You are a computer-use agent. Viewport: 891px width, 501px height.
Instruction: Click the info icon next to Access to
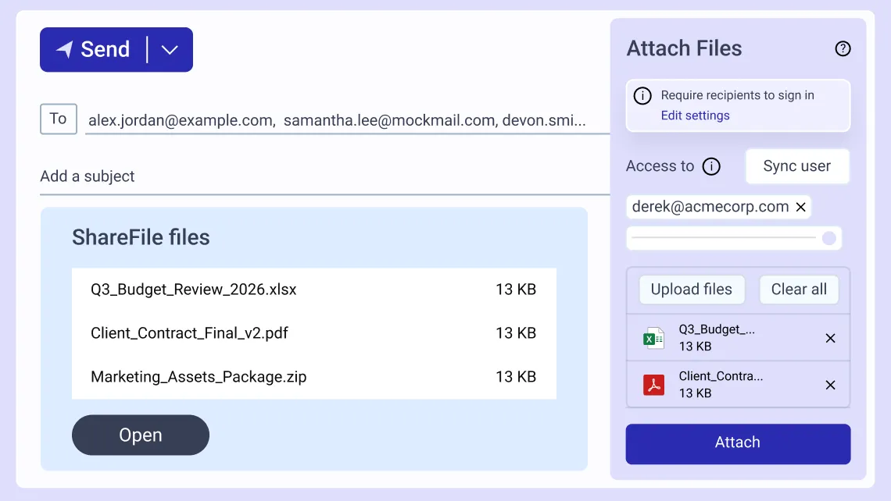[x=711, y=166]
